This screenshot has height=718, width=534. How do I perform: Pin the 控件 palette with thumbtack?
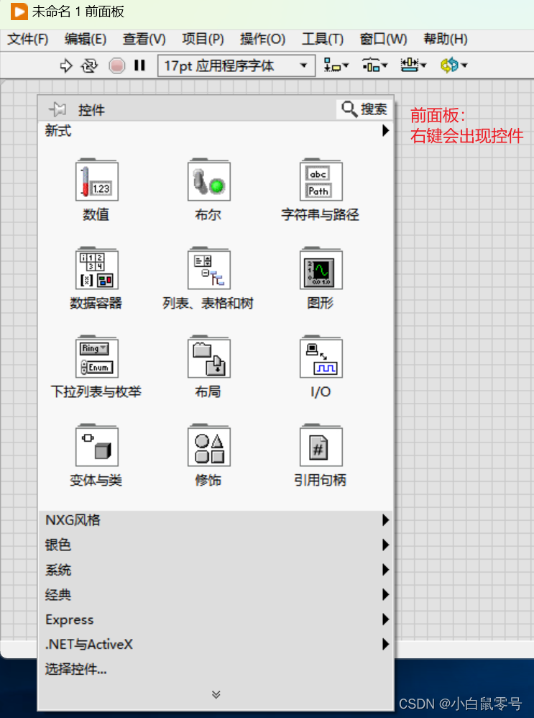[x=57, y=109]
